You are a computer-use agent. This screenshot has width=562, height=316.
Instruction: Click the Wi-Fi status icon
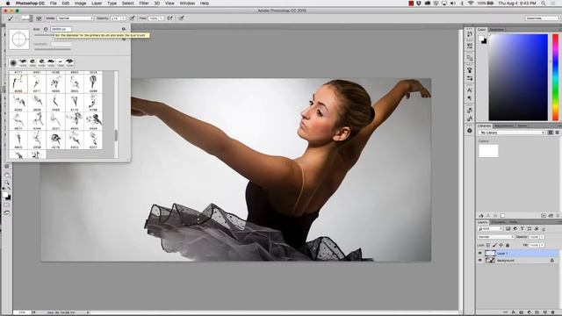[x=471, y=4]
